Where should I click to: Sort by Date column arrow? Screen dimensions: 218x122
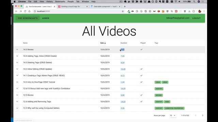pos(105,43)
